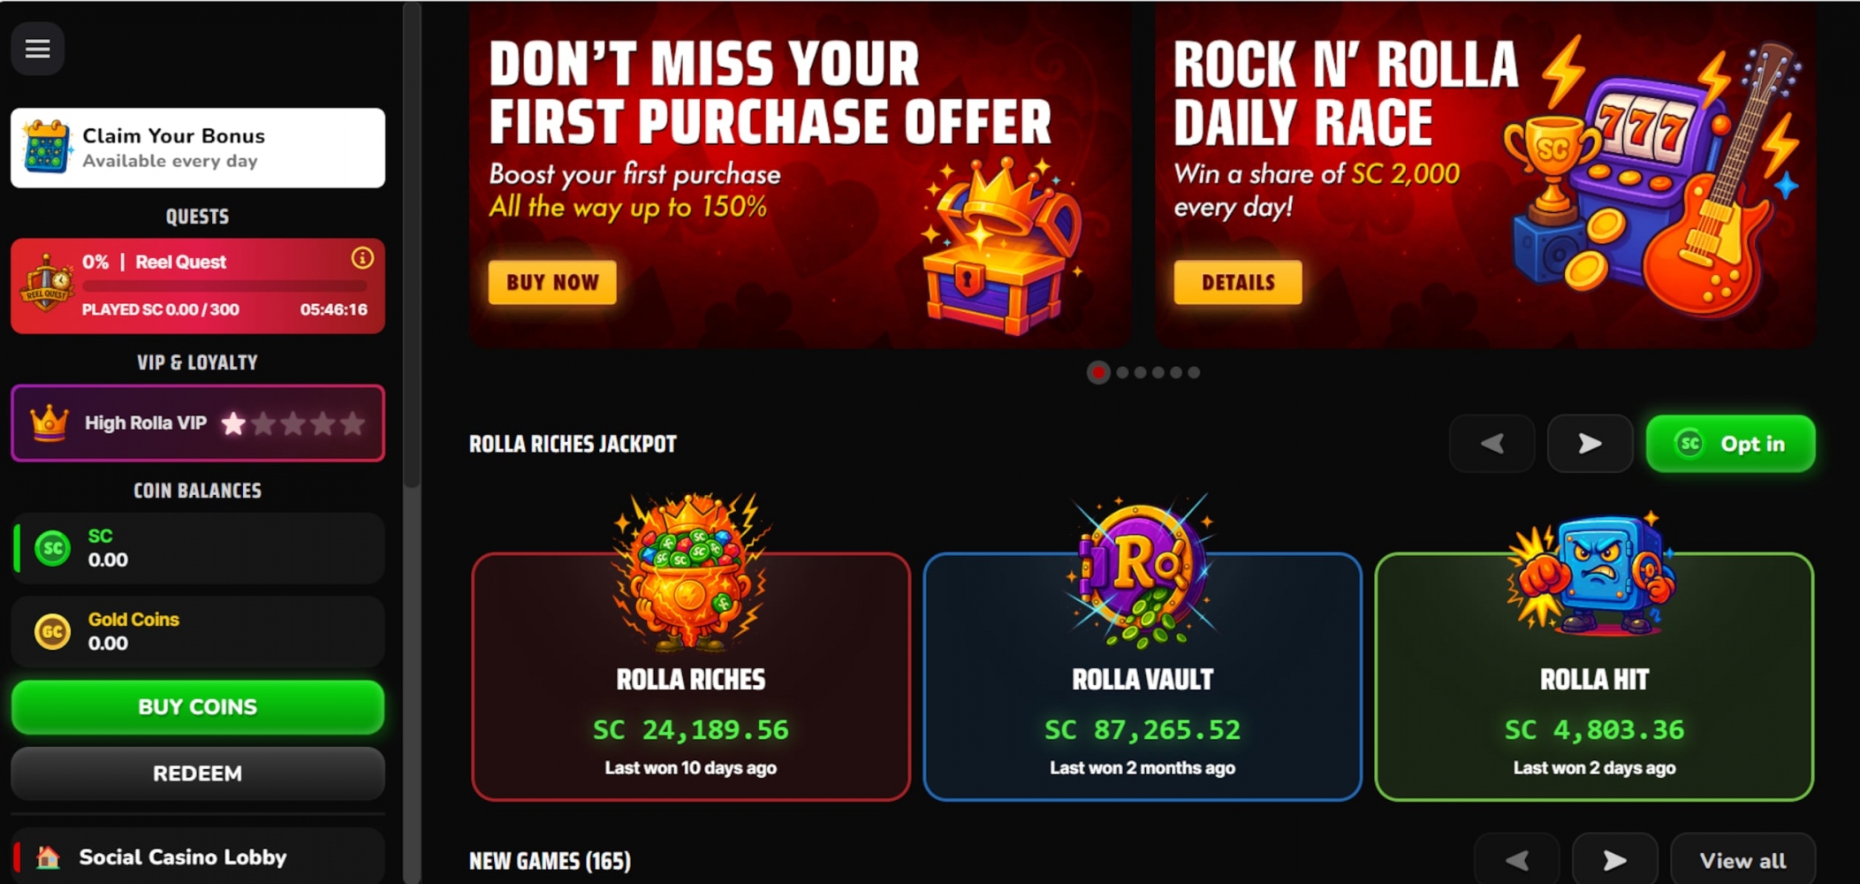Click the BUY NOW banner button

[552, 282]
